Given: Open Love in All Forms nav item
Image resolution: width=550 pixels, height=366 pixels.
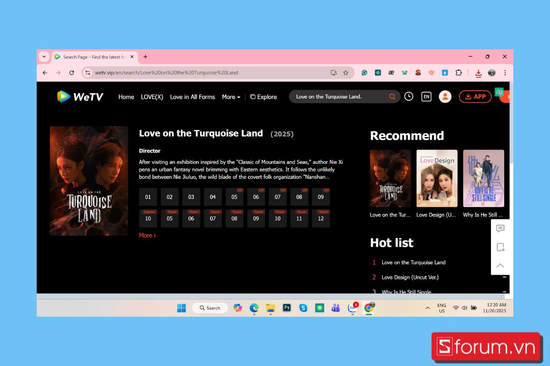Looking at the screenshot, I should [x=192, y=97].
